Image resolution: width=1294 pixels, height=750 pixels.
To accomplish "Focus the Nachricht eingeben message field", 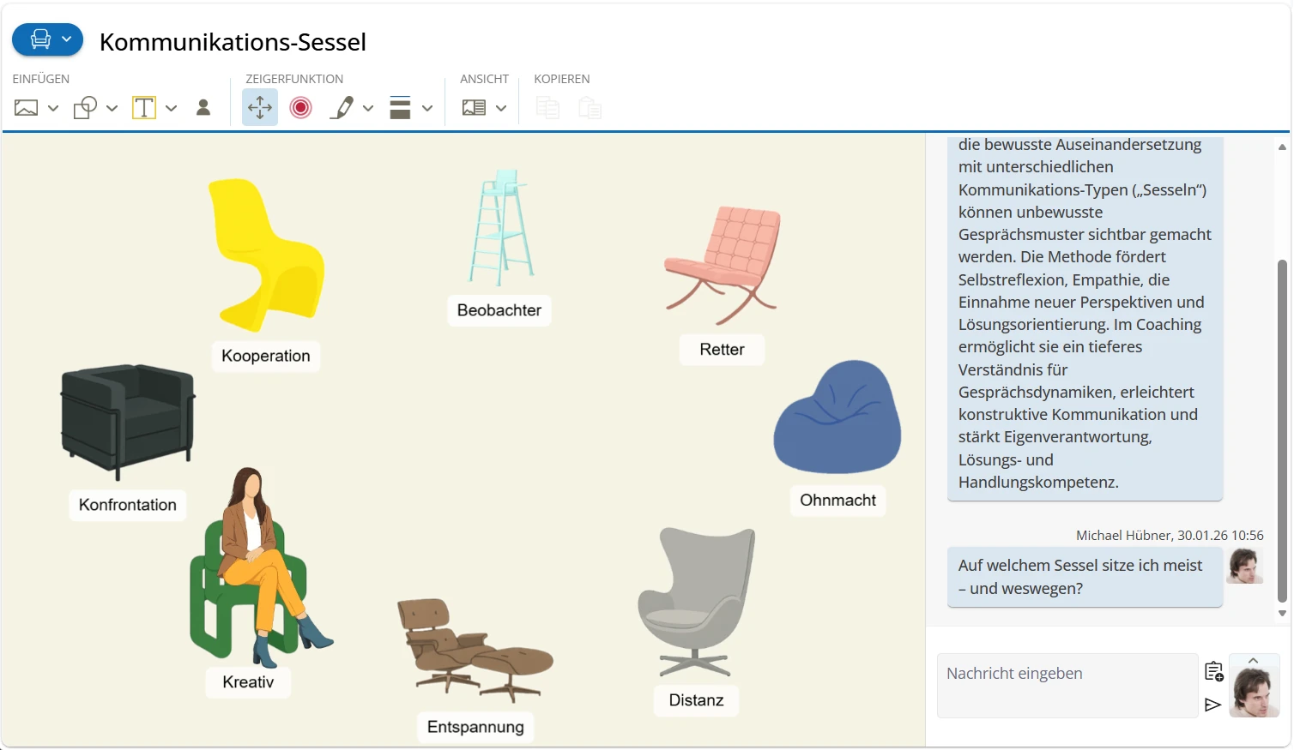I will tap(1067, 685).
